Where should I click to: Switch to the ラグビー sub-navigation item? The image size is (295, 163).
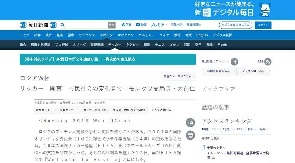132,45
